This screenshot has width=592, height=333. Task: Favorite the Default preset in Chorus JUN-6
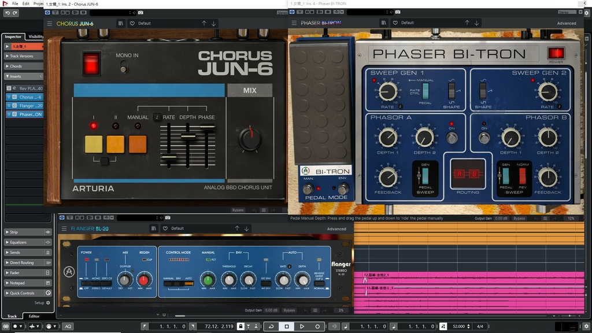pos(132,23)
